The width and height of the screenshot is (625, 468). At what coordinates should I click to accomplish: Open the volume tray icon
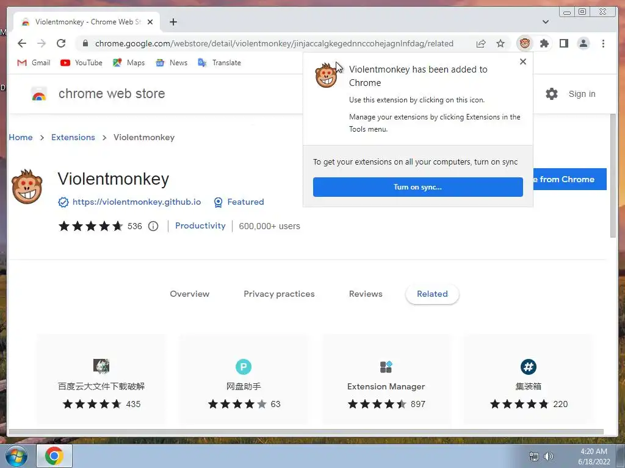549,456
